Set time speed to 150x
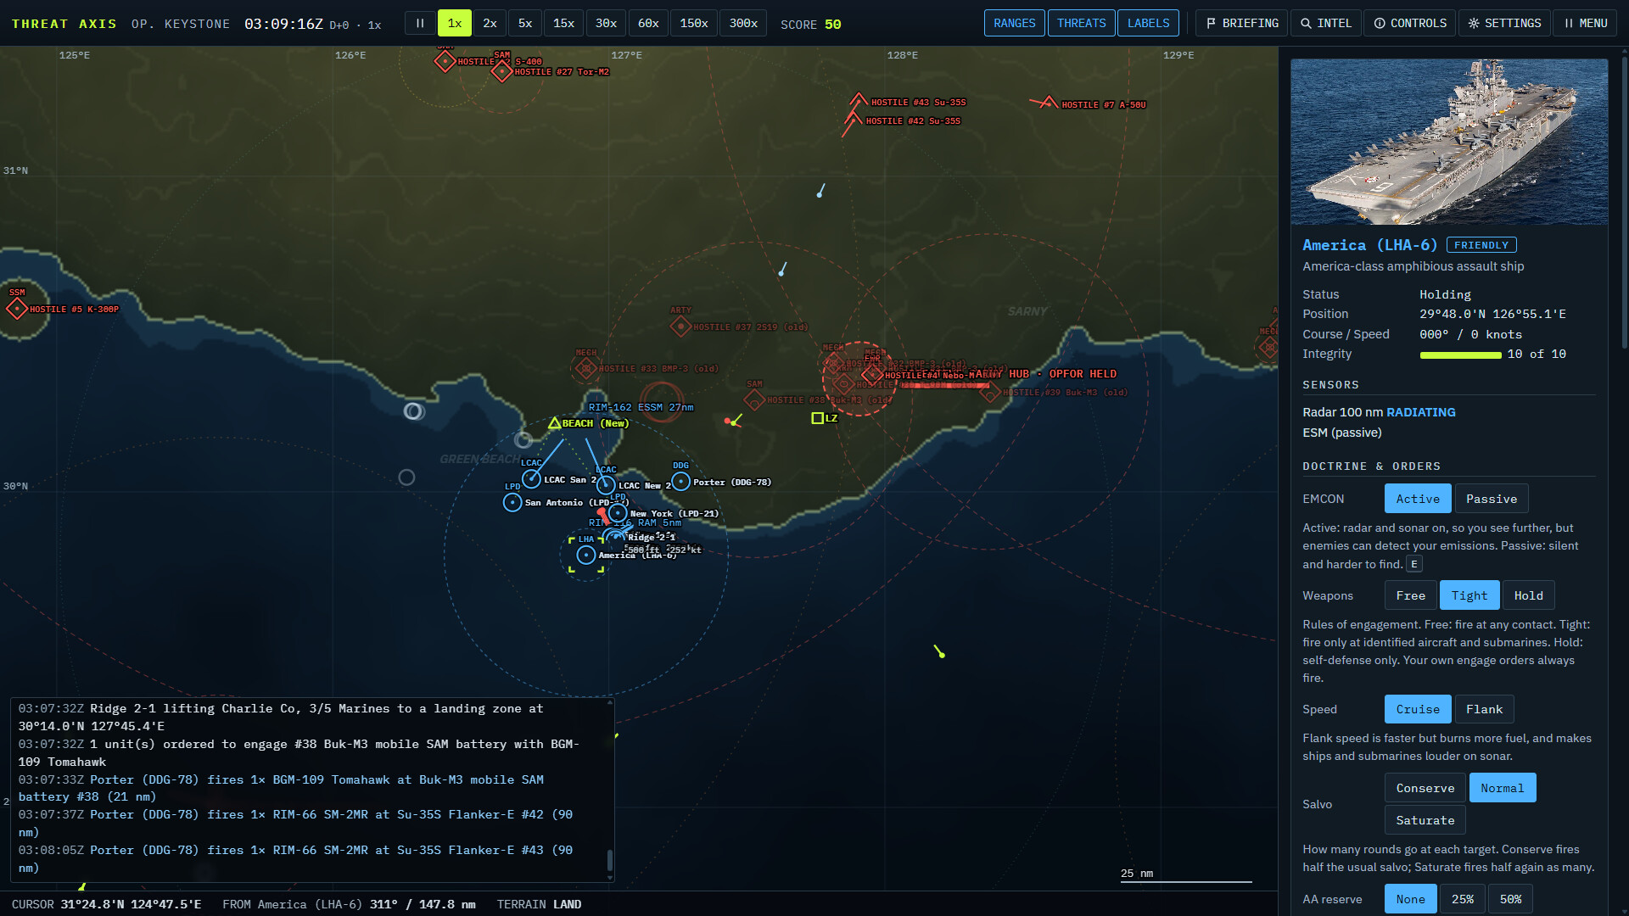 pos(694,24)
